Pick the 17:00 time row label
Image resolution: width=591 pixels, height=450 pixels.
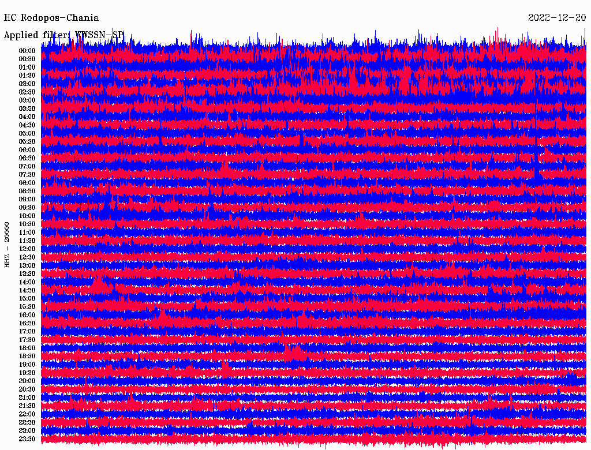(x=27, y=332)
